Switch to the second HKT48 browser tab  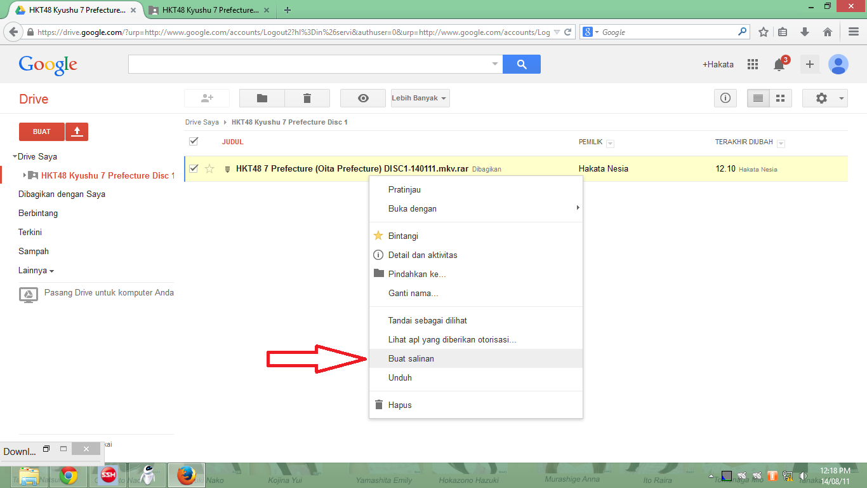209,10
